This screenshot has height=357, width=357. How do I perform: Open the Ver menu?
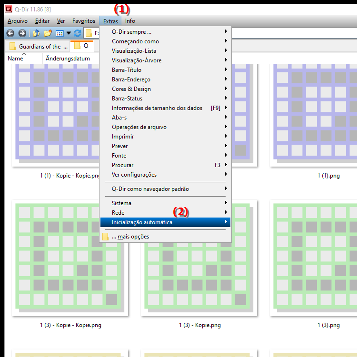(61, 21)
